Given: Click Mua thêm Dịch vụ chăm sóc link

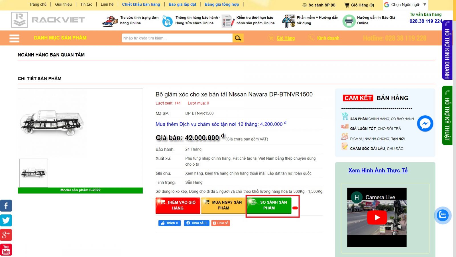Looking at the screenshot, I should click(221, 124).
